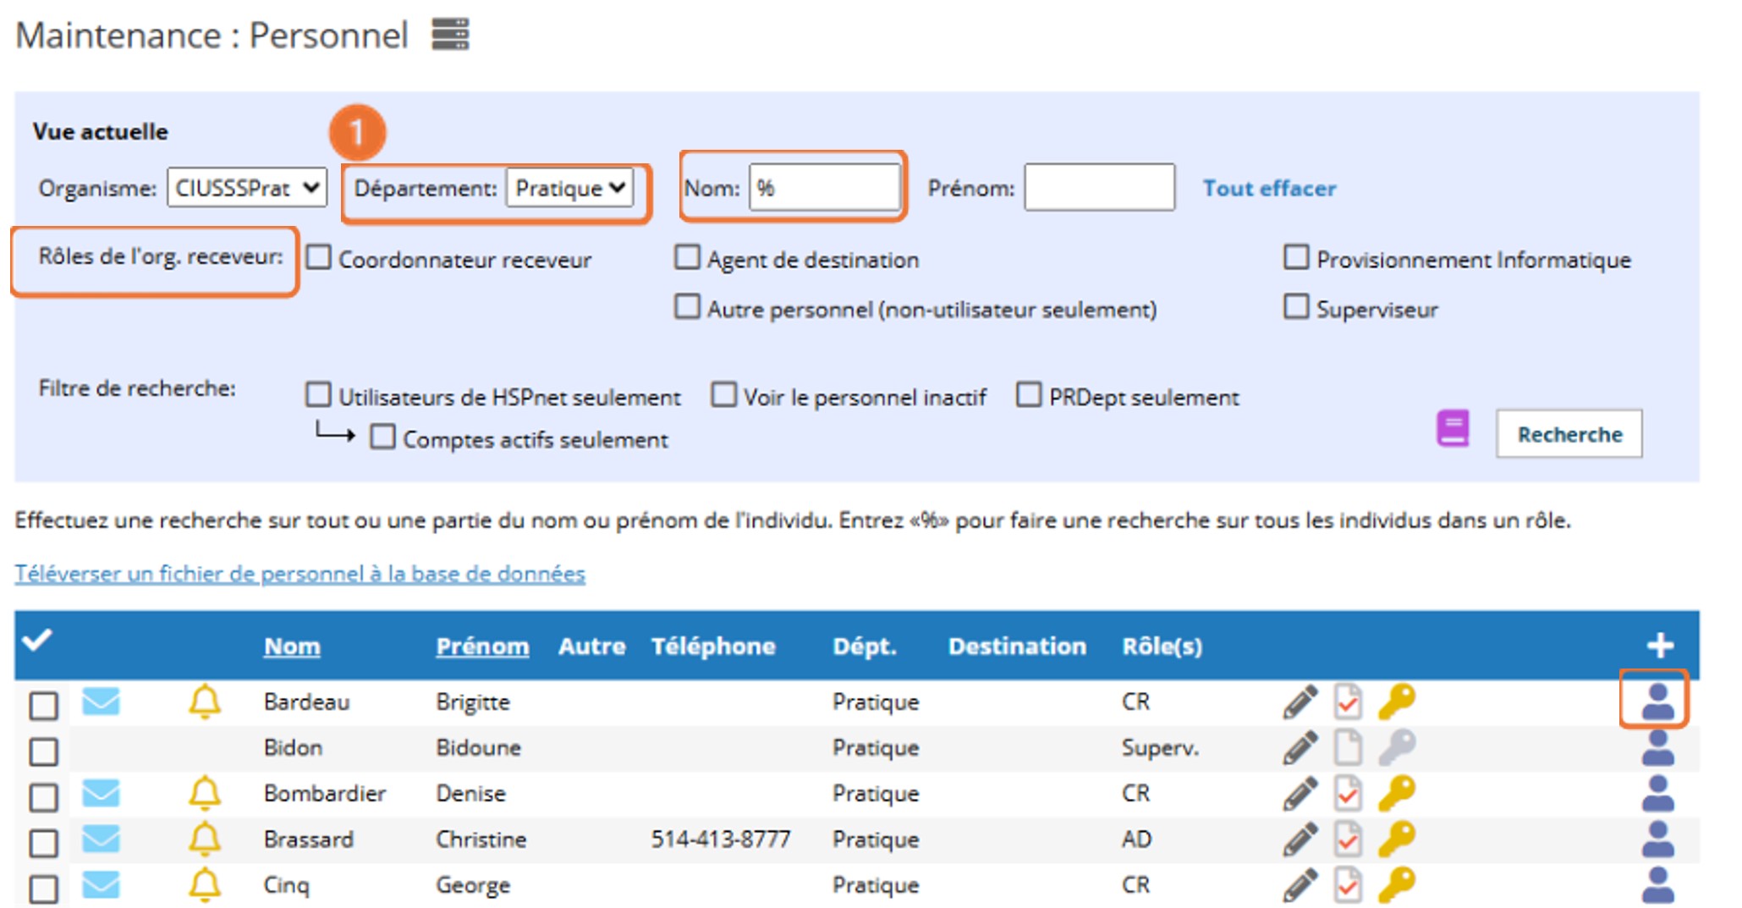Image resolution: width=1742 pixels, height=908 pixels.
Task: Click the bell icon for Brassard
Action: point(205,839)
